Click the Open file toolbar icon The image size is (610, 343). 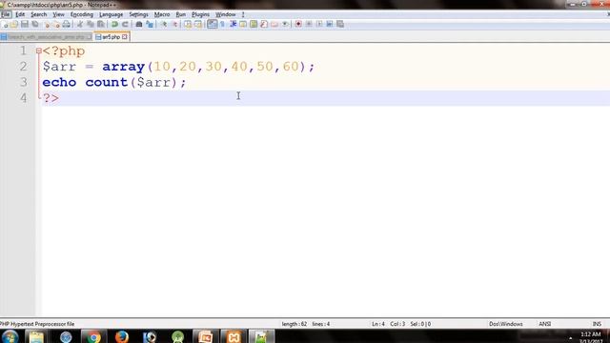click(14, 24)
